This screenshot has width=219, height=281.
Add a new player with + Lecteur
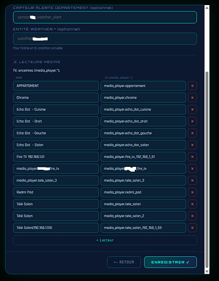tap(105, 240)
